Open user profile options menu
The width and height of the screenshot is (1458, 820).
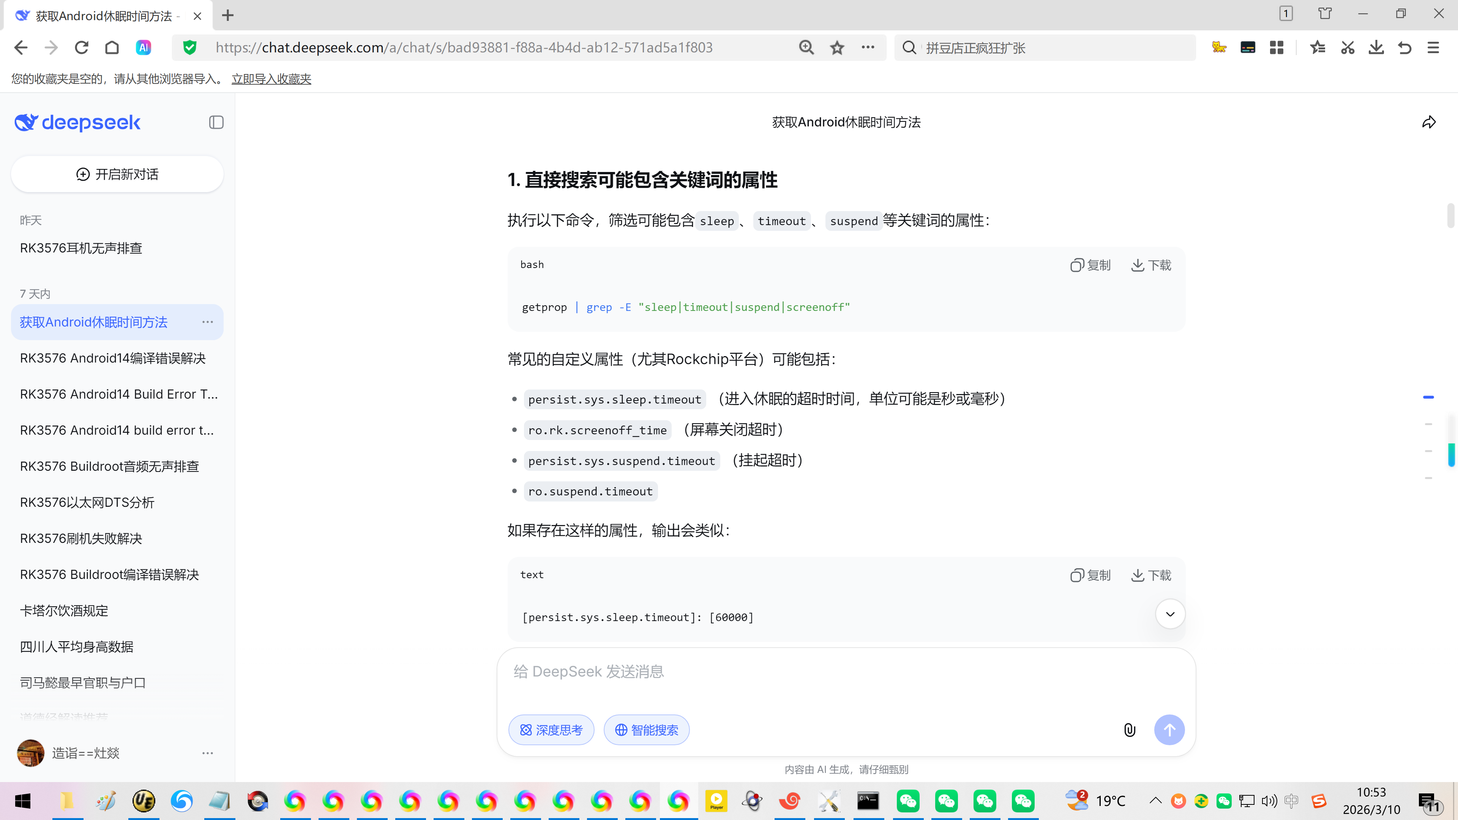click(x=208, y=753)
